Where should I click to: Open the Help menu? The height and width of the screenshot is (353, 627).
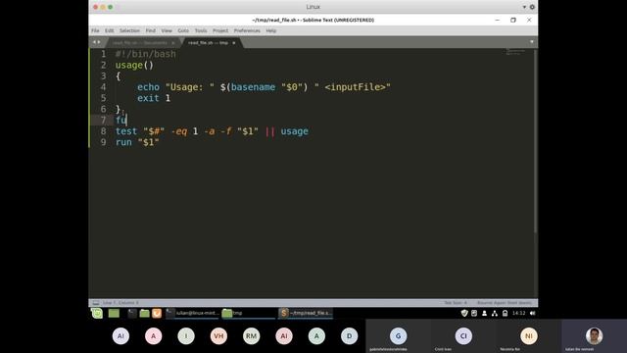pyautogui.click(x=271, y=30)
